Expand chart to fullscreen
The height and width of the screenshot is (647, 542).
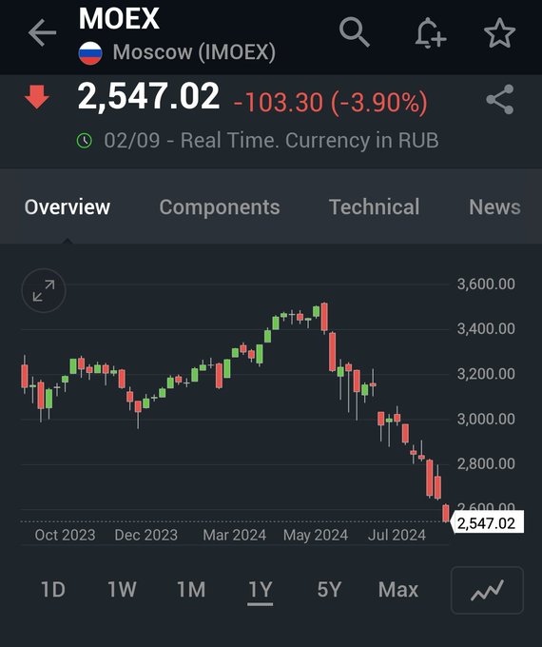pyautogui.click(x=44, y=290)
